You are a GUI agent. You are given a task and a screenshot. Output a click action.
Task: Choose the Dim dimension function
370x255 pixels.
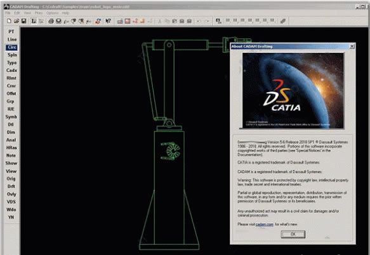tap(11, 132)
